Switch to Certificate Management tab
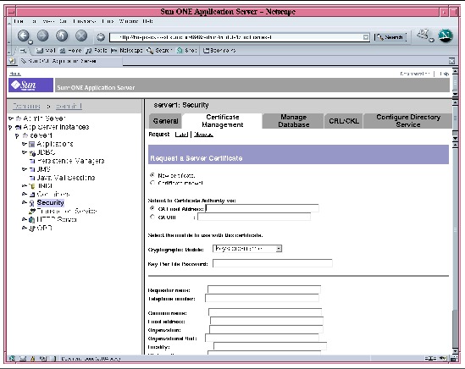 [223, 121]
